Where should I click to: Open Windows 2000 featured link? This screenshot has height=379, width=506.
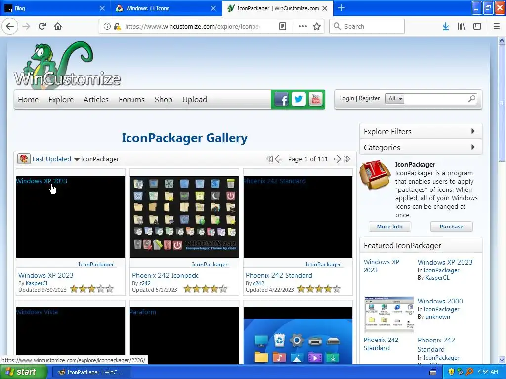coord(440,301)
